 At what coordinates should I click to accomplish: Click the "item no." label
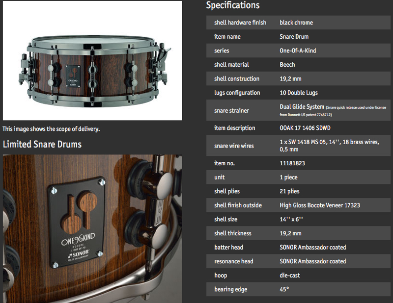pos(225,163)
